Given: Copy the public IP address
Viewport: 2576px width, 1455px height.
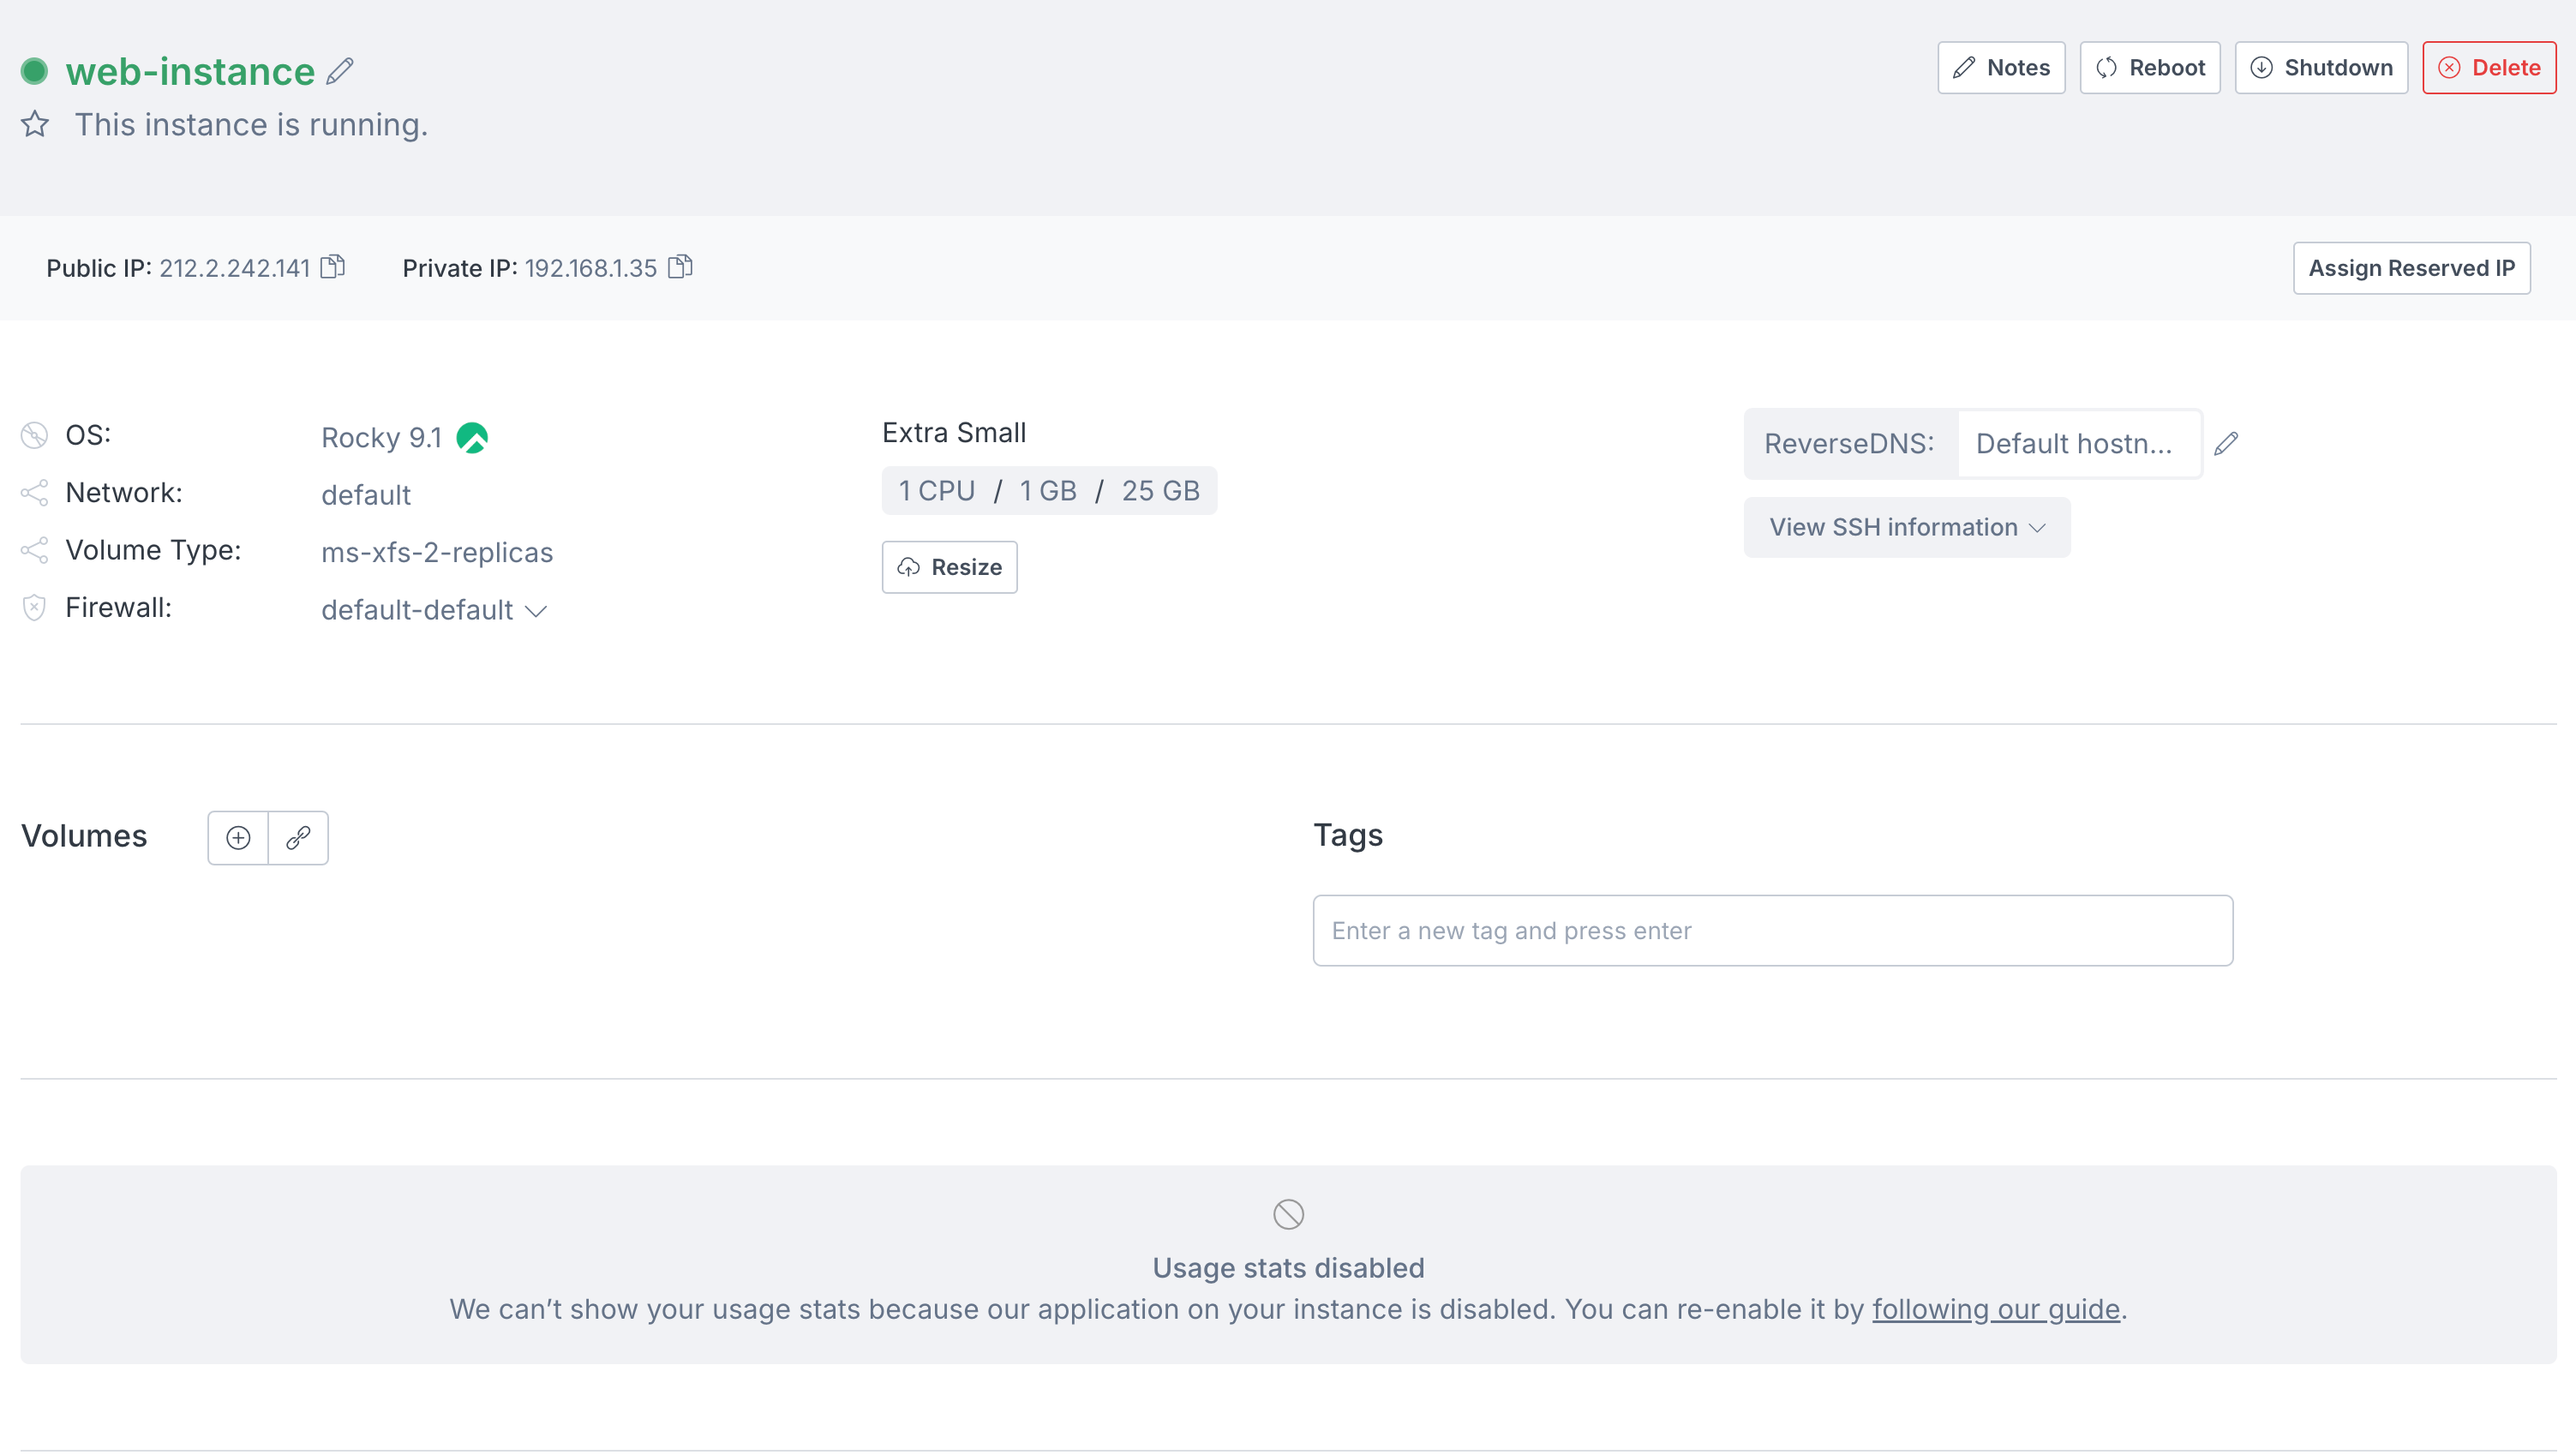Looking at the screenshot, I should click(333, 267).
